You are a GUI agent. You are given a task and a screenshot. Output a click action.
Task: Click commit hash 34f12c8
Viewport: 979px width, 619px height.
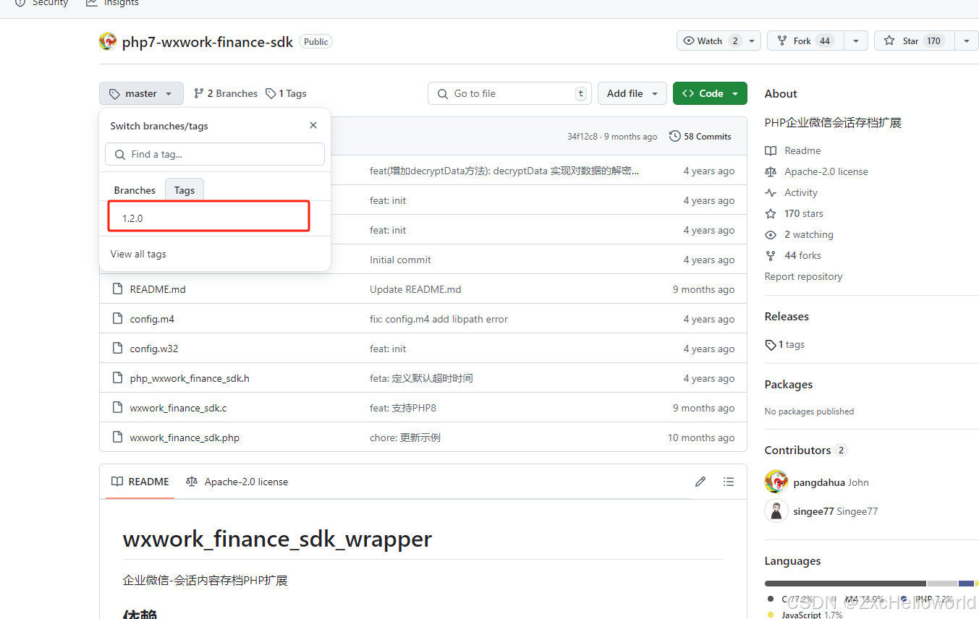click(582, 137)
